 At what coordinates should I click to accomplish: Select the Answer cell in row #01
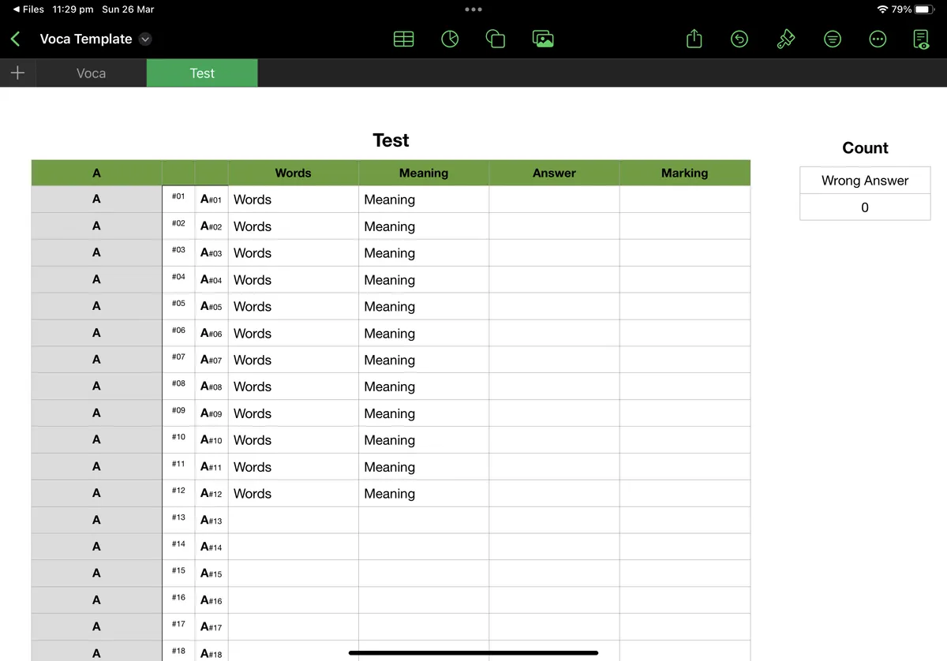[554, 200]
